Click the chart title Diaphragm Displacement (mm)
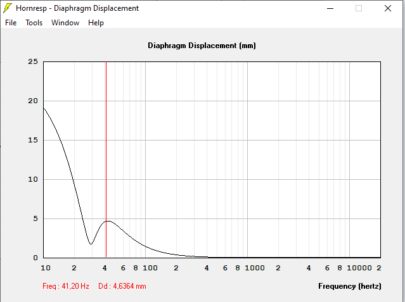The width and height of the screenshot is (405, 302). pyautogui.click(x=202, y=46)
